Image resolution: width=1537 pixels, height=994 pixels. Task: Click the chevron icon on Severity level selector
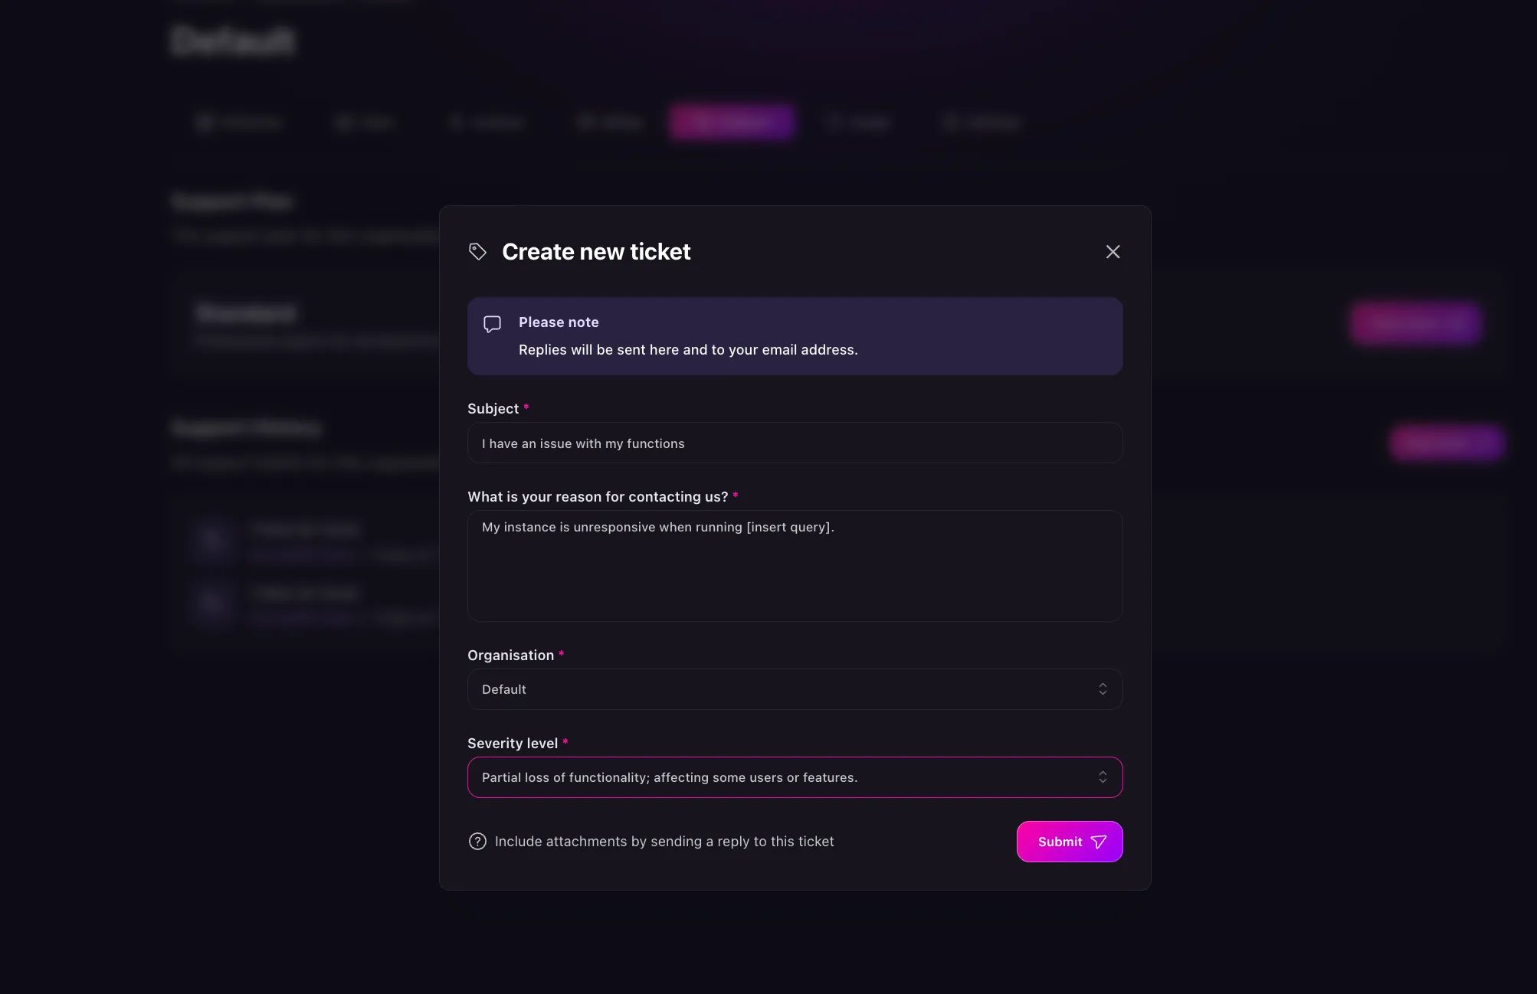coord(1103,777)
